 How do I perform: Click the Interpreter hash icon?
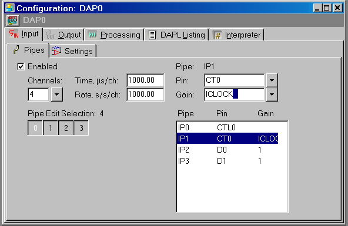(x=217, y=35)
